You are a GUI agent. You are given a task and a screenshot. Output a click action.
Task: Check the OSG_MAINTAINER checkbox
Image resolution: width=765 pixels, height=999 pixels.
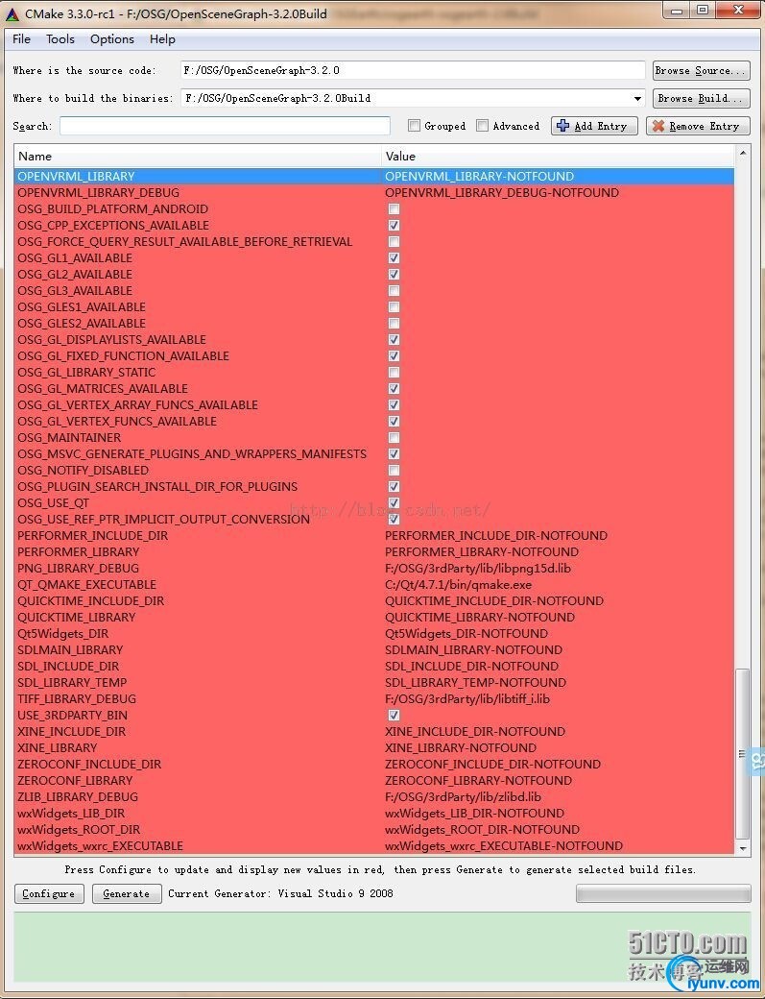click(x=394, y=437)
